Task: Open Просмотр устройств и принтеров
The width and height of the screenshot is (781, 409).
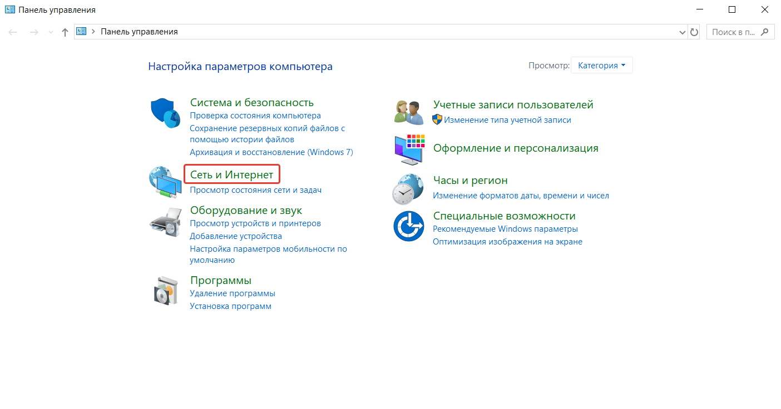Action: coord(255,223)
